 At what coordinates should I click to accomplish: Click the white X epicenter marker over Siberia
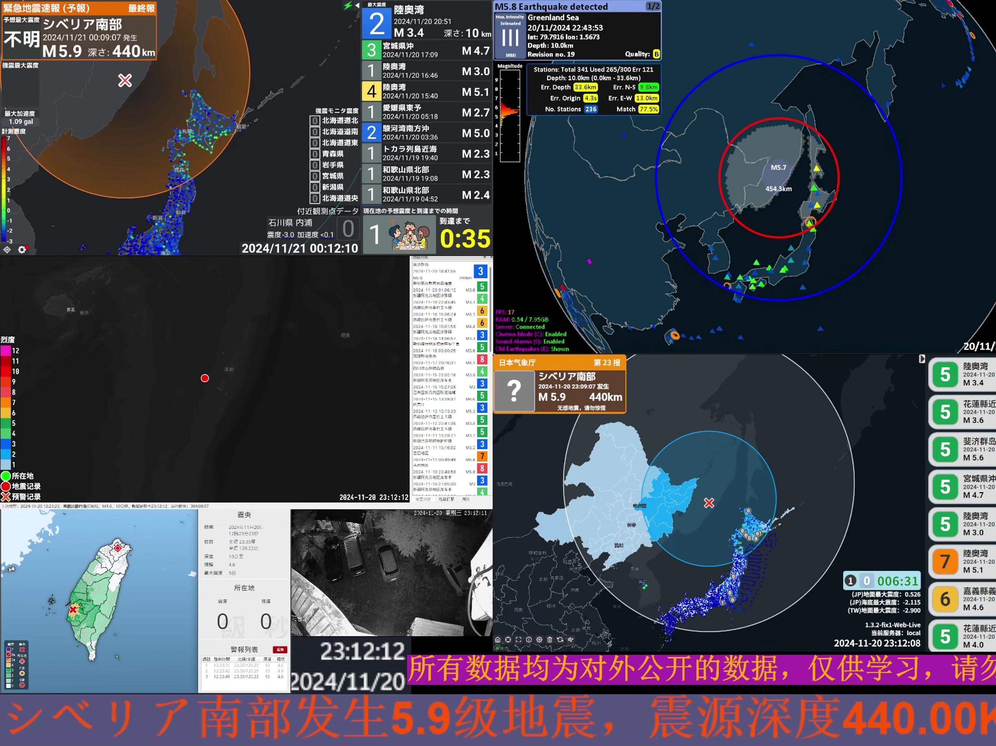[125, 80]
